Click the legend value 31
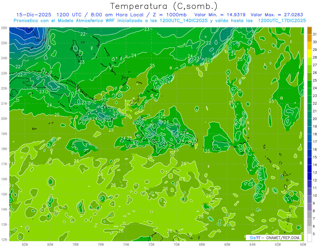The height and width of the screenshot is (248, 322). [315, 34]
